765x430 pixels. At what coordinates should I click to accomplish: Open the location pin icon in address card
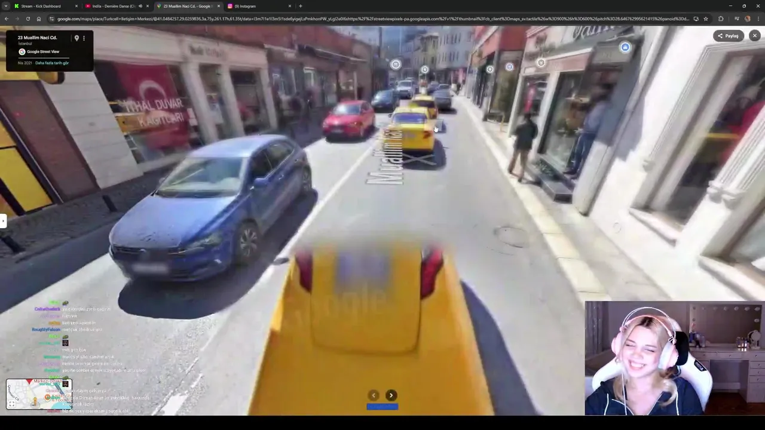coord(76,38)
